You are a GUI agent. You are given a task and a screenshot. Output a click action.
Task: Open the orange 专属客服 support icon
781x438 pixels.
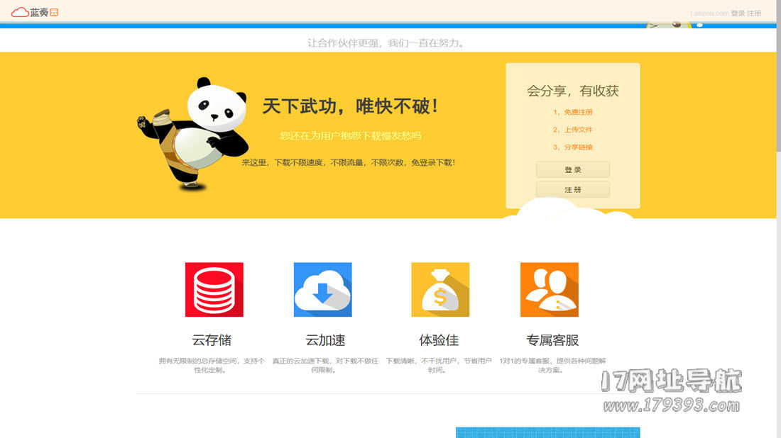tap(549, 289)
